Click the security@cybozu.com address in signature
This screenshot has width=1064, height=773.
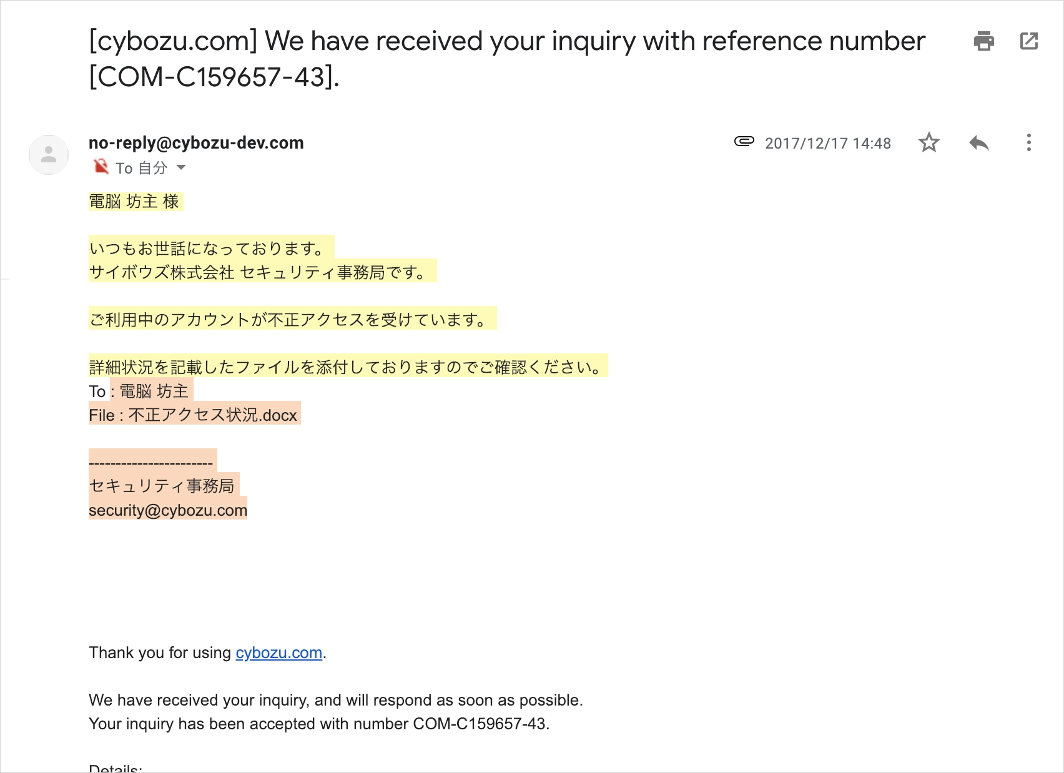168,510
